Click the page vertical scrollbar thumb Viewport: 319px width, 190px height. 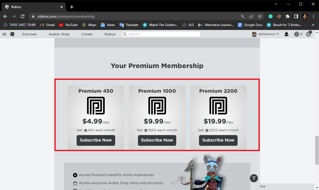pos(317,150)
